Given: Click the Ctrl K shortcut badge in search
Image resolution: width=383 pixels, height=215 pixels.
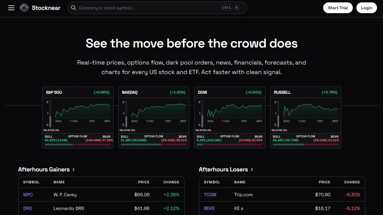Looking at the screenshot, I should click(x=230, y=8).
